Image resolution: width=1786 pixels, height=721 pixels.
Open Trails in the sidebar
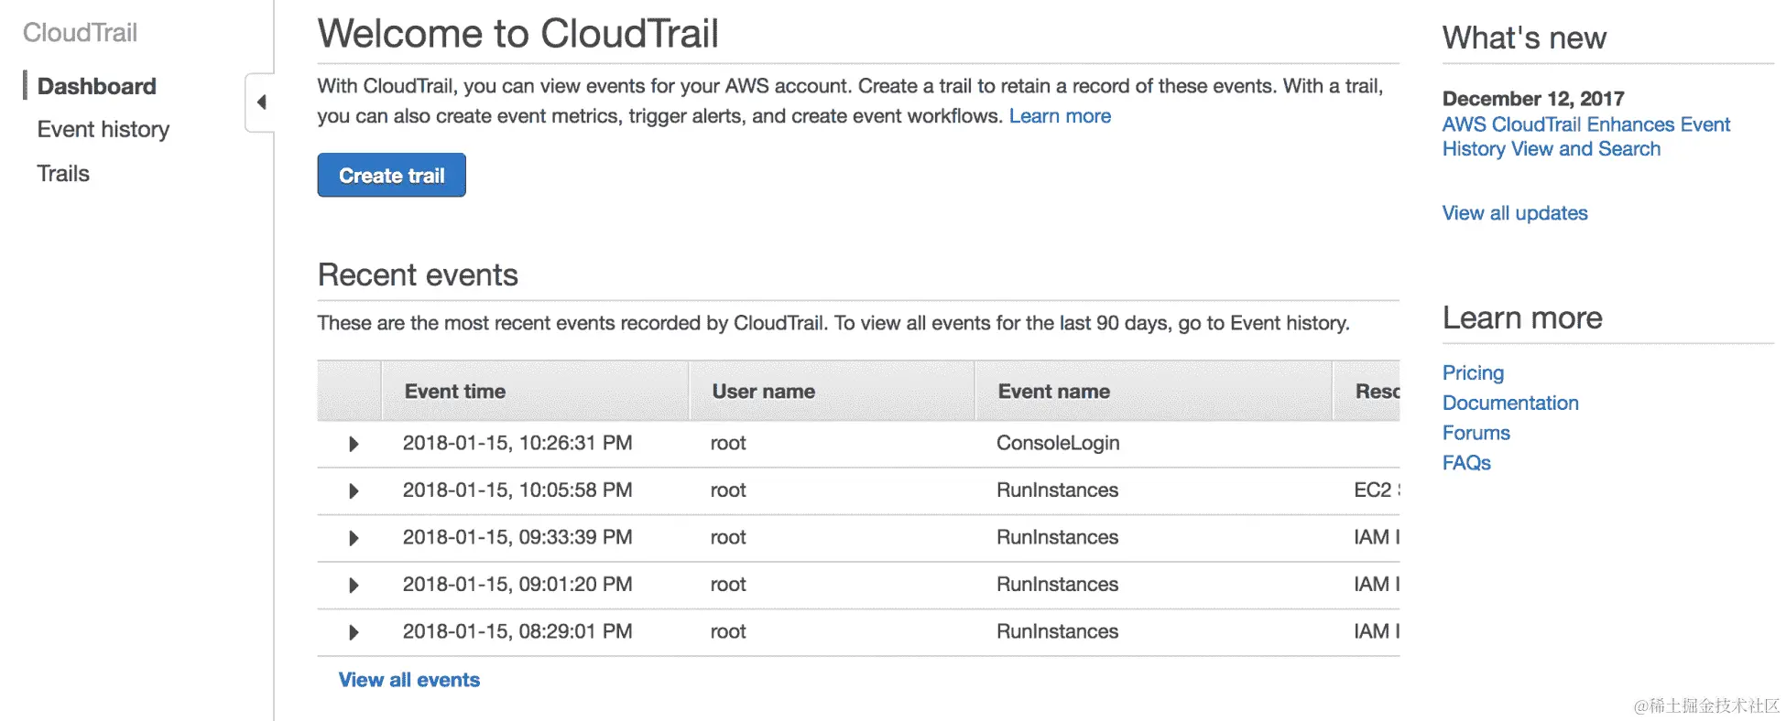63,173
